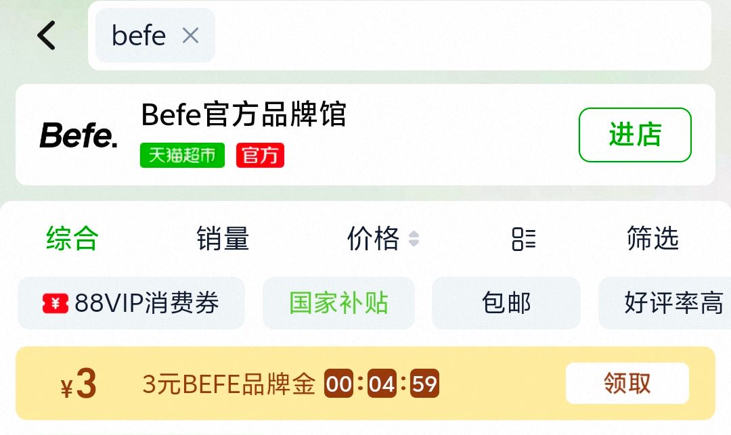Tap the Befe brand logo
Viewport: 731px width, 435px height.
pos(79,135)
